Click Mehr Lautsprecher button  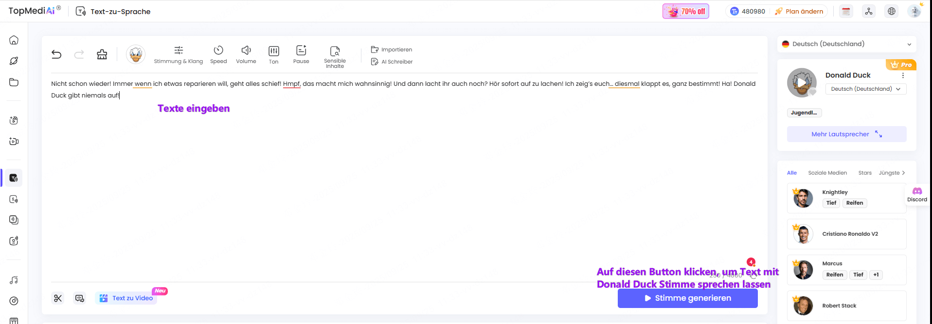tap(847, 134)
